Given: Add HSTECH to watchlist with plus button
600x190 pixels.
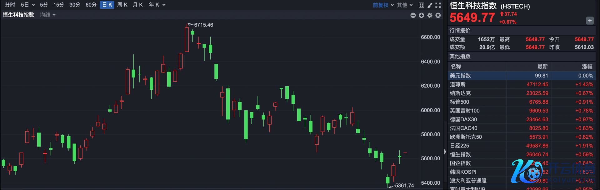Looking at the screenshot, I should point(589,21).
